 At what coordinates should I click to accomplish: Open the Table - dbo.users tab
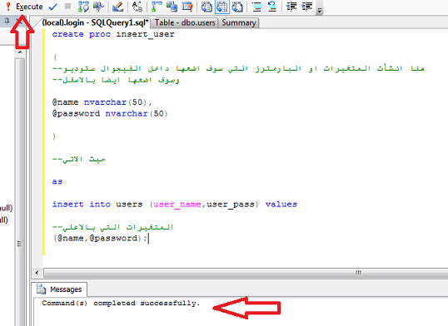(185, 22)
